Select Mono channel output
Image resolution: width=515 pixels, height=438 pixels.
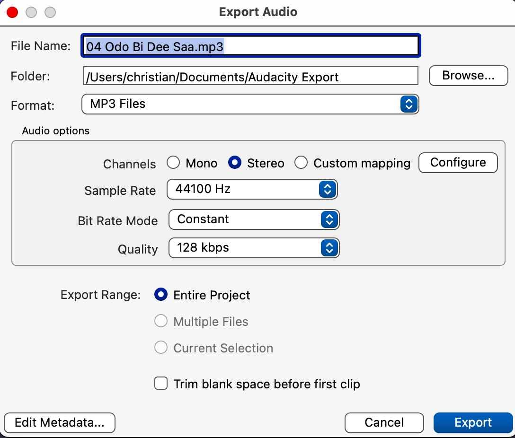point(174,162)
